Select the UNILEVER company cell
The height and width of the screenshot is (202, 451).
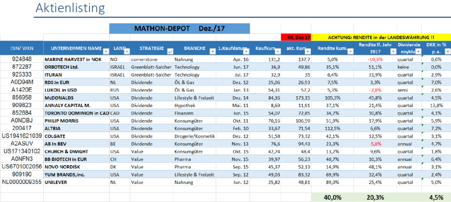click(x=76, y=182)
